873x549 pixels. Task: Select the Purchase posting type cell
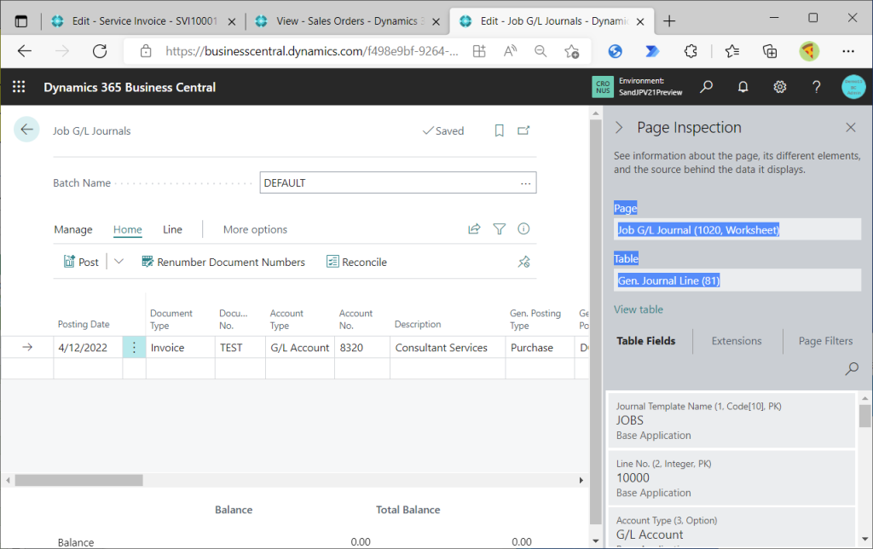[540, 348]
